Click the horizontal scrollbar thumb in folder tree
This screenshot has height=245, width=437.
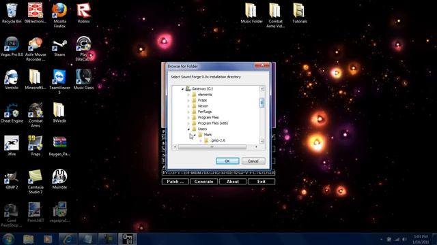(212, 147)
